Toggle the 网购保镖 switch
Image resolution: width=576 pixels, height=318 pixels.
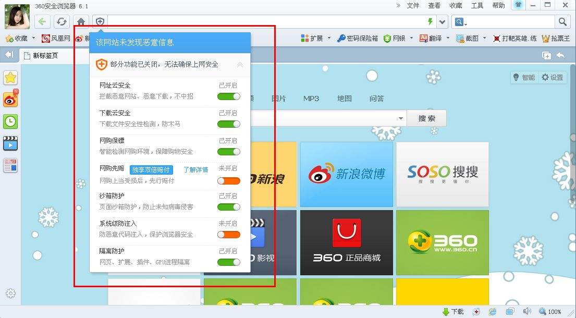228,152
